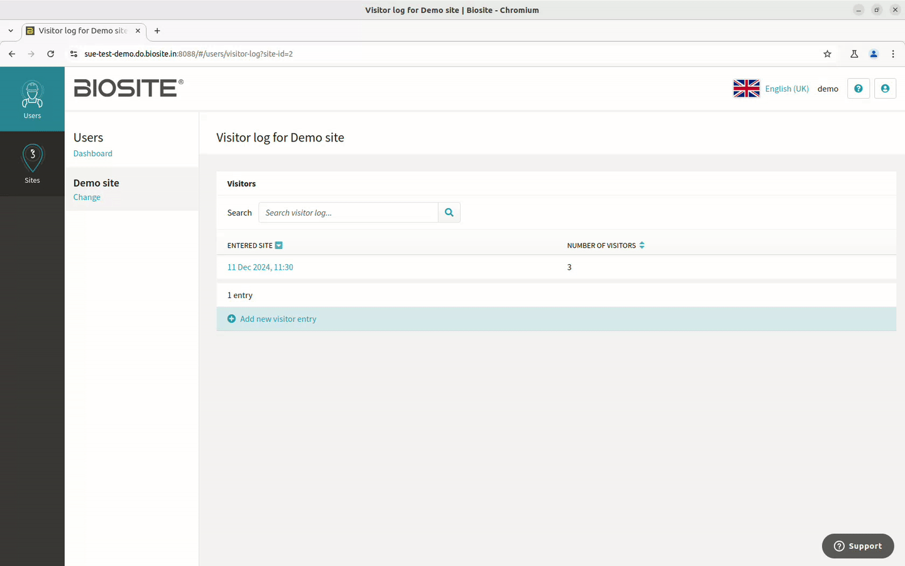Open the Users section in sidebar
The height and width of the screenshot is (566, 905).
click(32, 99)
